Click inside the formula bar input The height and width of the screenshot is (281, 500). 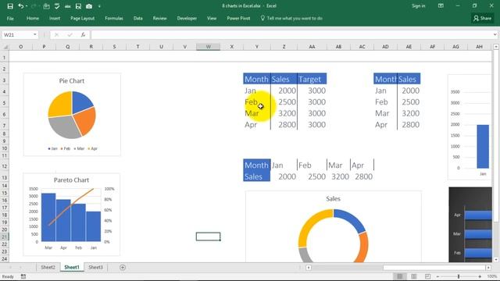click(x=291, y=34)
